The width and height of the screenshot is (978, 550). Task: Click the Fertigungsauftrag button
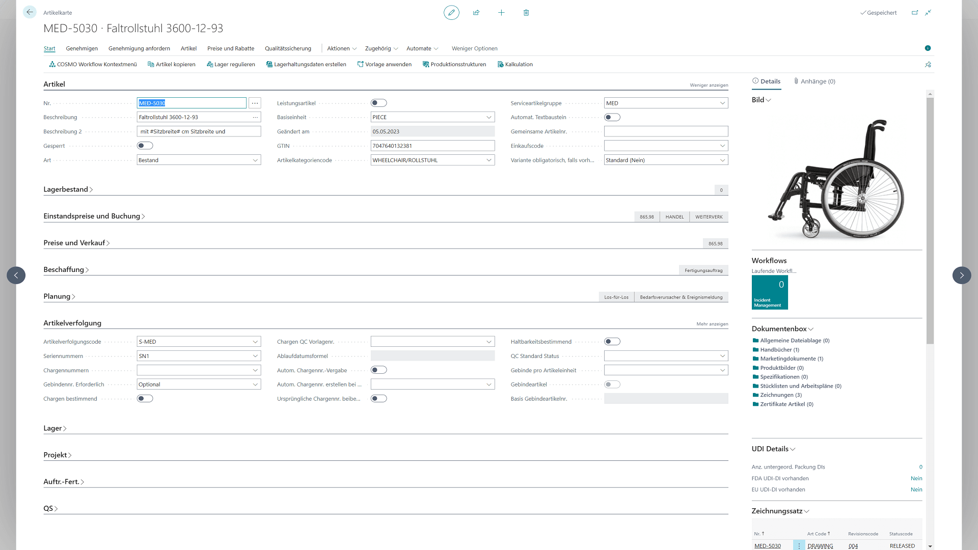tap(704, 270)
